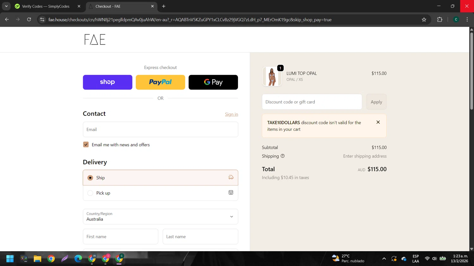Screen dimensions: 474x266
Task: Click the Shipping help question mark icon
Action: [x=283, y=156]
